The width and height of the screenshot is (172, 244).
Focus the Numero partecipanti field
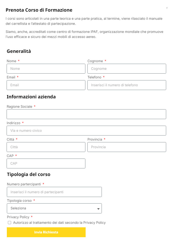pyautogui.click(x=54, y=192)
